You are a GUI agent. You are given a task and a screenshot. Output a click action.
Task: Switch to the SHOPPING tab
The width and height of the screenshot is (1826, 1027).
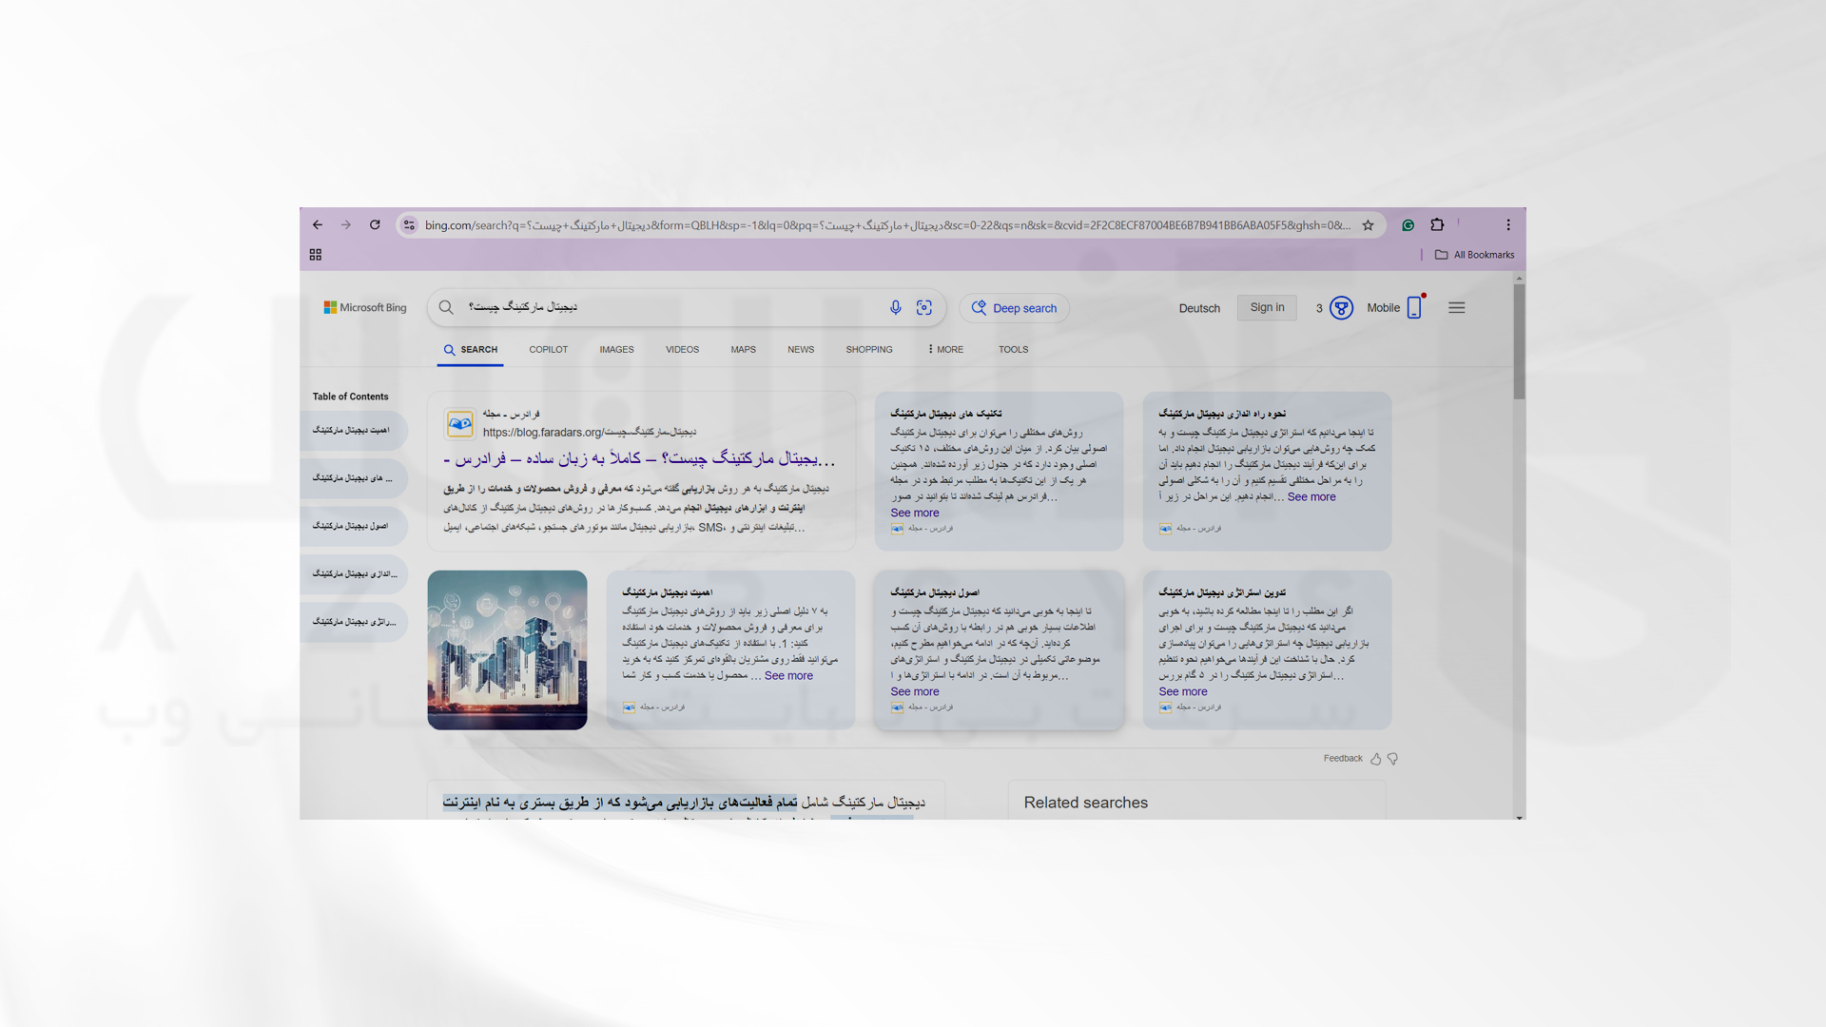point(869,350)
